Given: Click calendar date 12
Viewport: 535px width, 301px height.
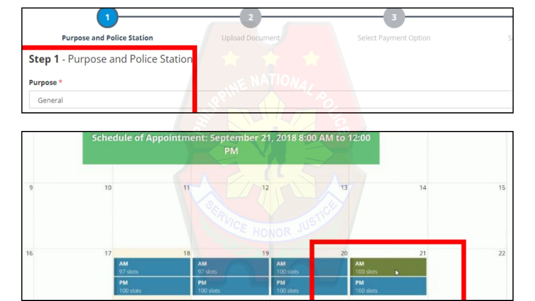Looking at the screenshot, I should pyautogui.click(x=266, y=188).
